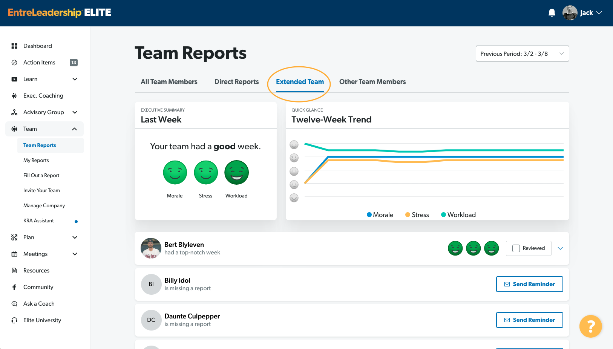Click Jack's profile avatar
The height and width of the screenshot is (349, 613).
point(570,13)
